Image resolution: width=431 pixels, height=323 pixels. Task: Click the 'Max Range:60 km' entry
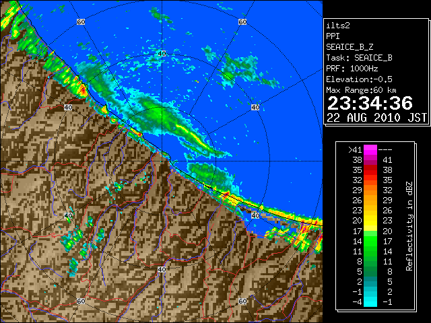(361, 90)
